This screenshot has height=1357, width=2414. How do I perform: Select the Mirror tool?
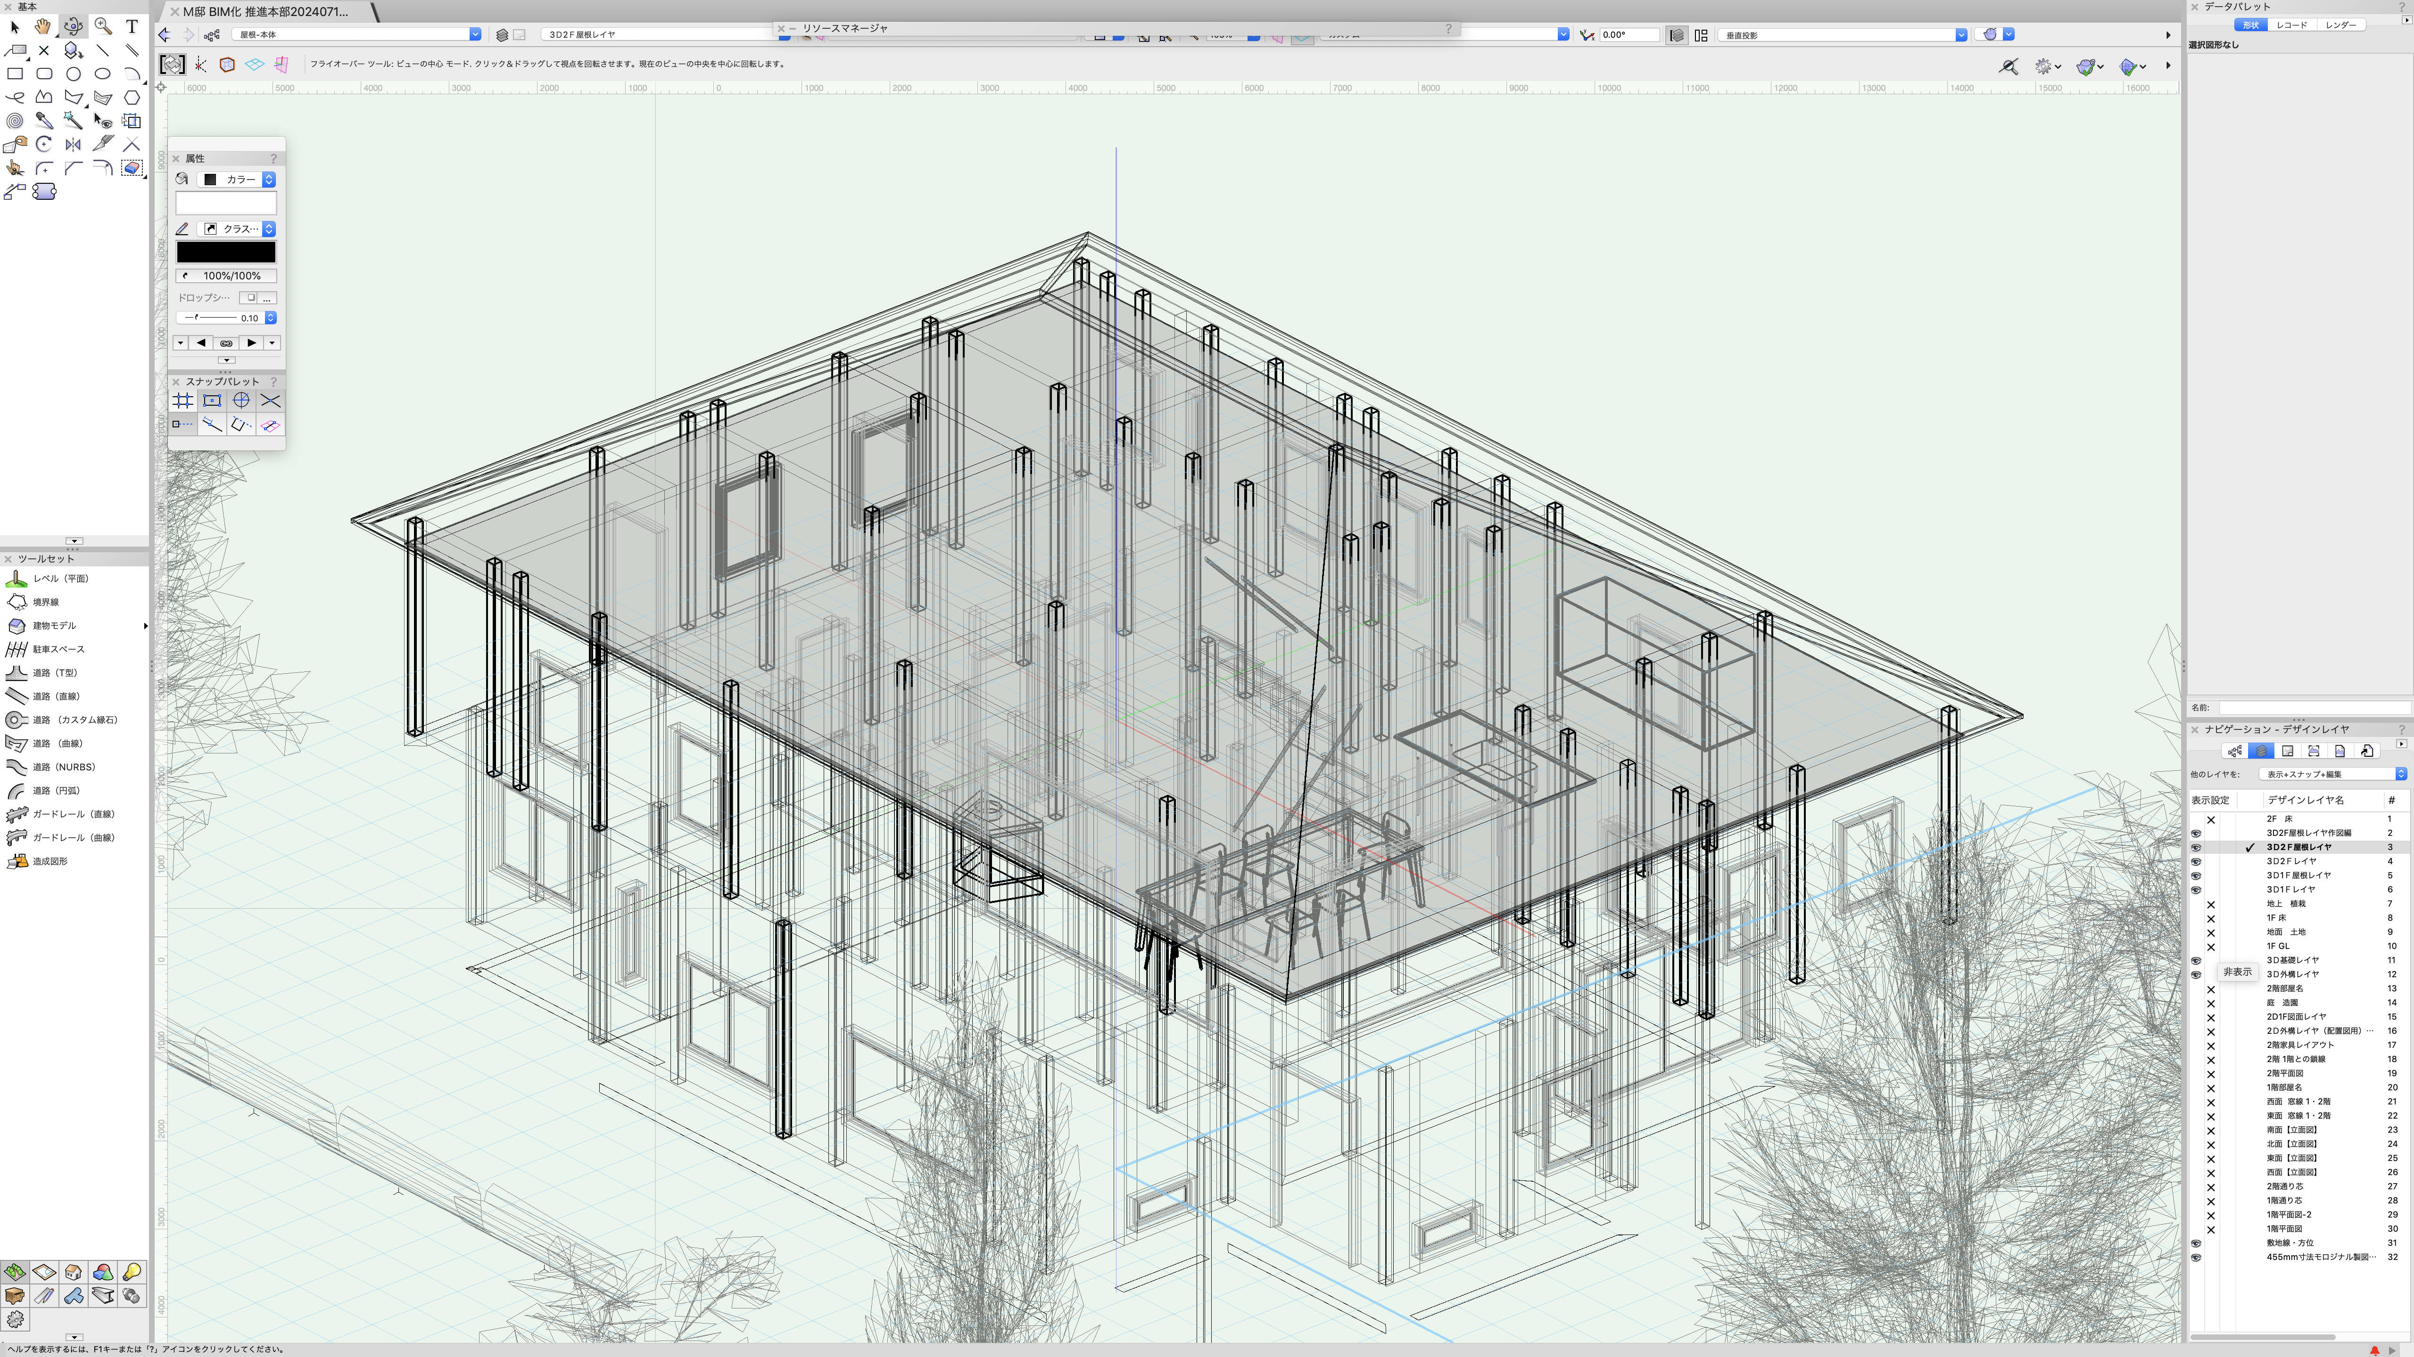point(73,144)
